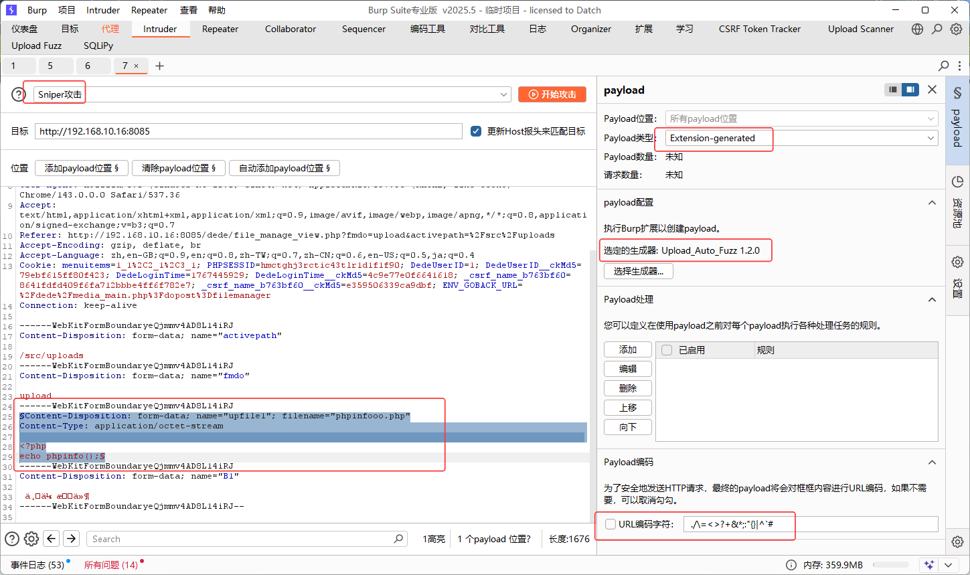This screenshot has width=970, height=575.
Task: Open resource pool sidebar icon
Action: coord(957,182)
